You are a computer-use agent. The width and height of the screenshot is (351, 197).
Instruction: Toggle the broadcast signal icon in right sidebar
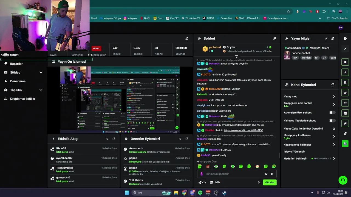345,103
